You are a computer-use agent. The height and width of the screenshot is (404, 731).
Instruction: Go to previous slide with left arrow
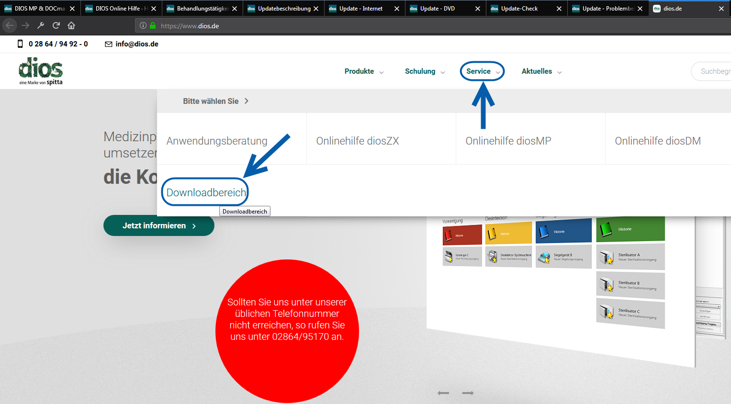443,393
